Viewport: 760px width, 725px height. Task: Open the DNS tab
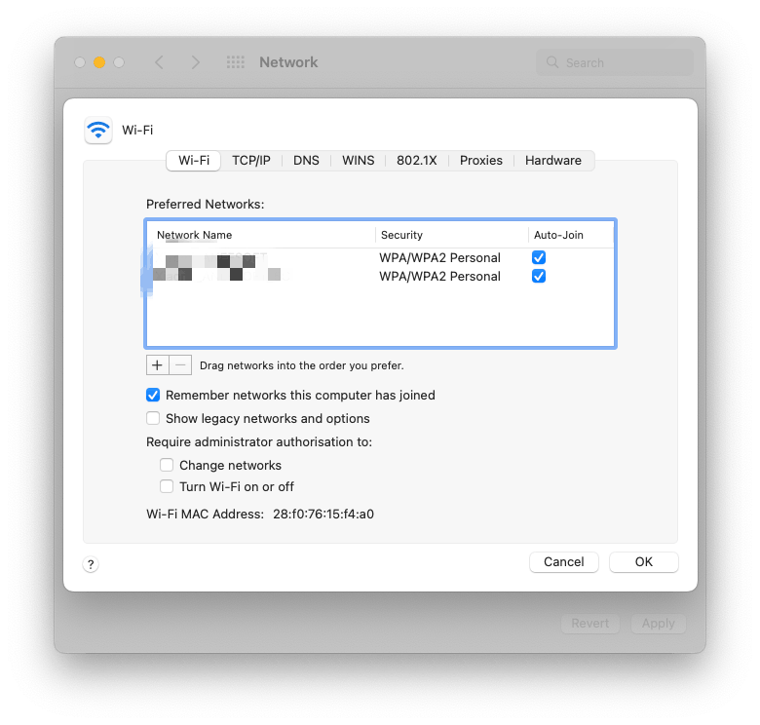[x=306, y=161]
